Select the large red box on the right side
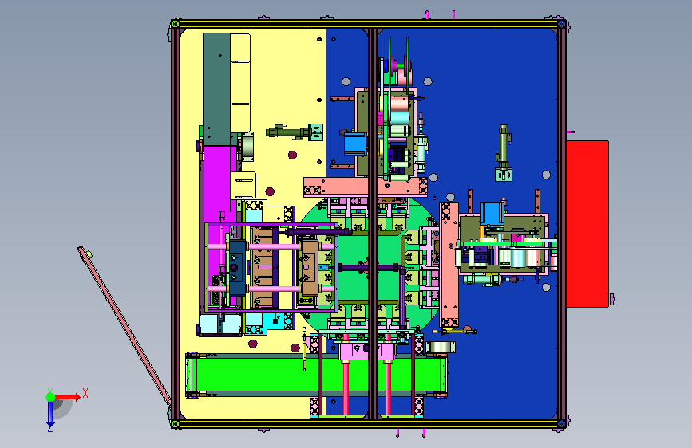 (x=587, y=224)
